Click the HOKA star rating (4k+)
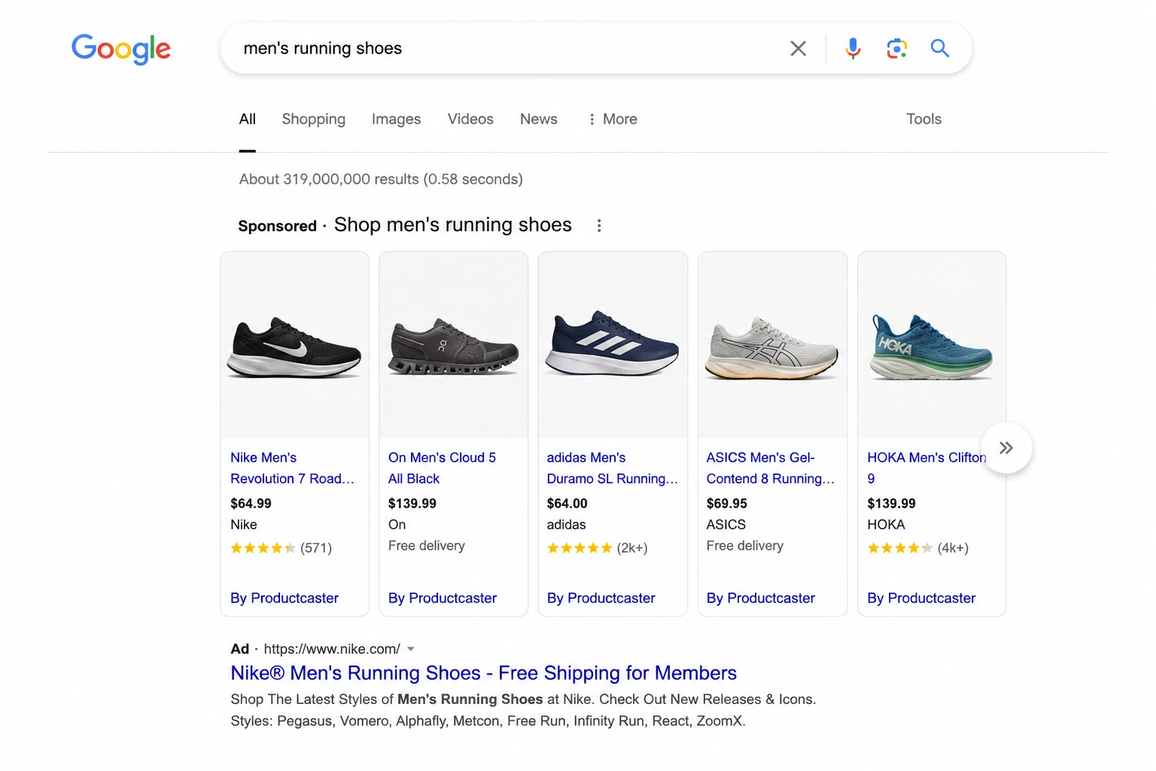The width and height of the screenshot is (1156, 771). click(918, 548)
